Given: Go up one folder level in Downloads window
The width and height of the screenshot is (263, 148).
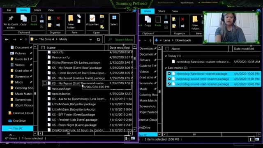Looking at the screenshot, I should click(150, 41).
